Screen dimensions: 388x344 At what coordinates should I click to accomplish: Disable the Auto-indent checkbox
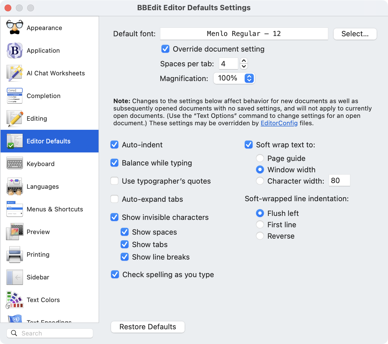tap(114, 145)
